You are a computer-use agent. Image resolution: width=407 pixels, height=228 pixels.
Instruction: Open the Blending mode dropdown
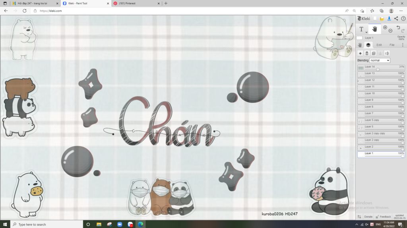coord(380,60)
